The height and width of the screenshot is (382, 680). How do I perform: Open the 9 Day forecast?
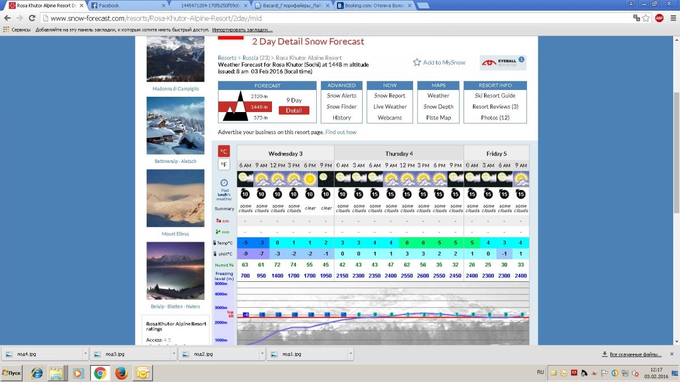coord(294,100)
